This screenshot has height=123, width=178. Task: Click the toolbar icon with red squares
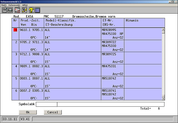coord(18,11)
